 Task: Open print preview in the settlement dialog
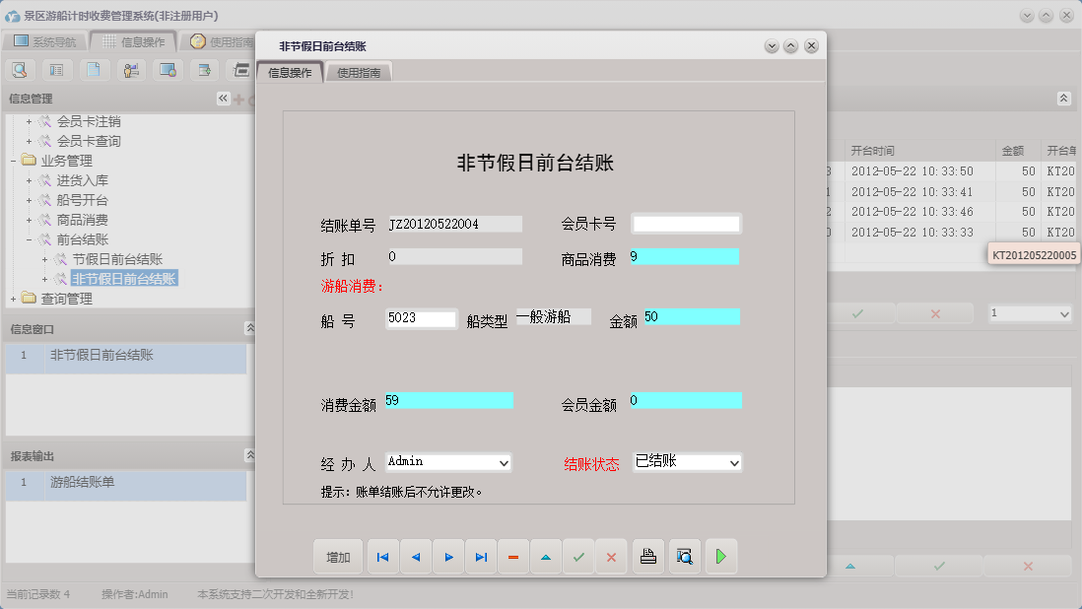[684, 556]
